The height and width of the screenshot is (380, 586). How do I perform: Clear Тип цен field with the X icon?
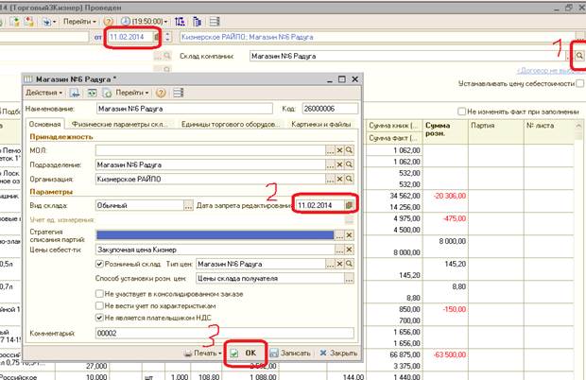(x=339, y=264)
